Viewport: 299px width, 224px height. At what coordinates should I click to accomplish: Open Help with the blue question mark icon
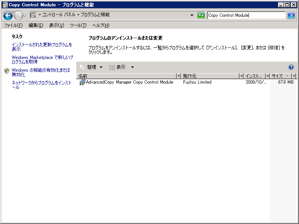[291, 67]
